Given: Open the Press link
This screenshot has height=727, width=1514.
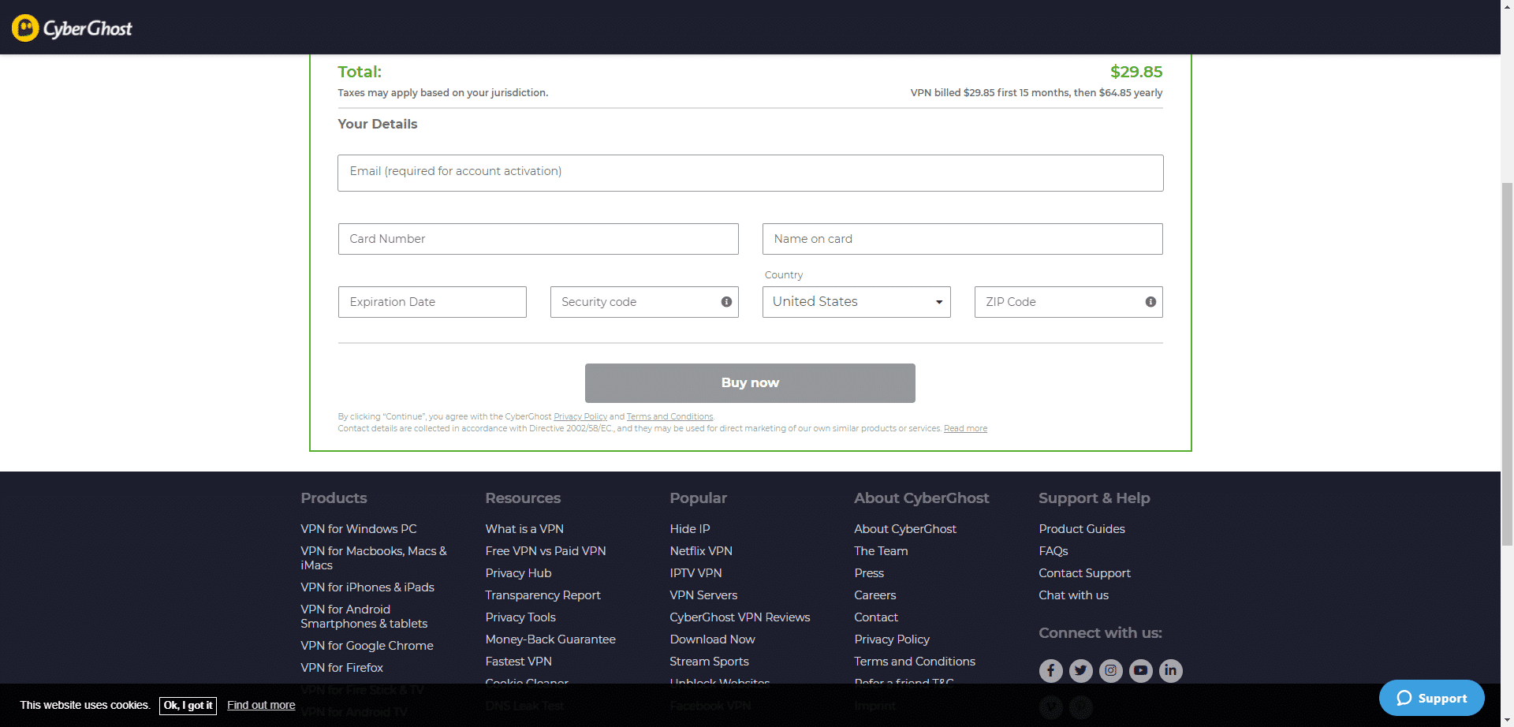Looking at the screenshot, I should 869,573.
